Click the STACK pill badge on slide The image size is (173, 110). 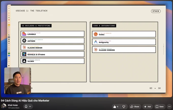[156, 11]
